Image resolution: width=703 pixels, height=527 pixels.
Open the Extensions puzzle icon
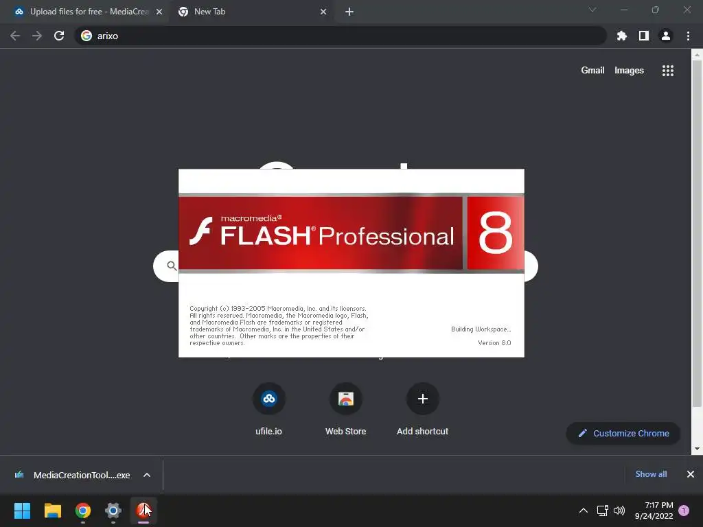pyautogui.click(x=622, y=36)
